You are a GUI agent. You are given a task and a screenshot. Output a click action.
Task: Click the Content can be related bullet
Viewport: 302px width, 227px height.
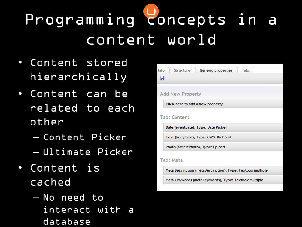point(82,108)
